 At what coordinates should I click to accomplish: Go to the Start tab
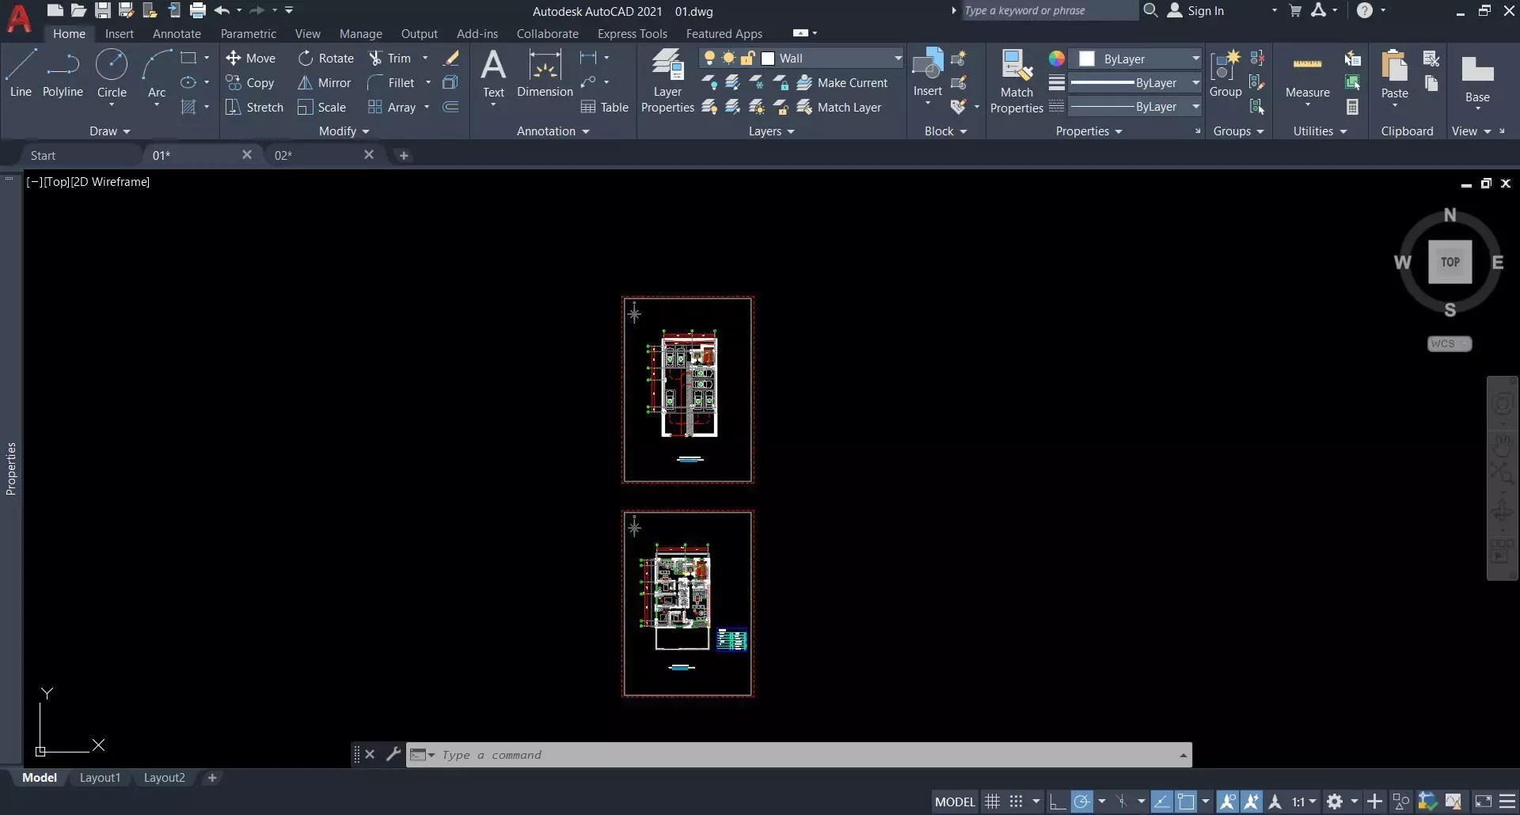[43, 155]
